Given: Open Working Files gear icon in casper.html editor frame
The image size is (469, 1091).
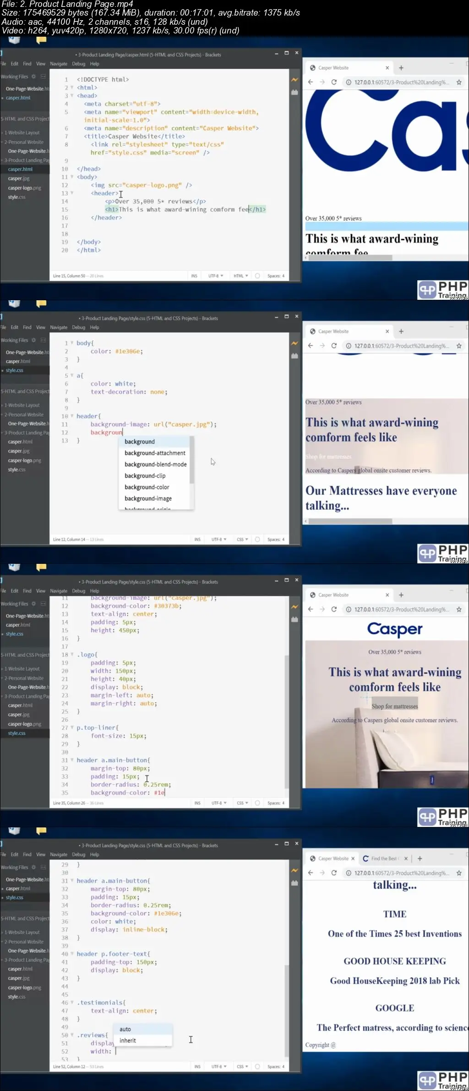Looking at the screenshot, I should [x=33, y=77].
